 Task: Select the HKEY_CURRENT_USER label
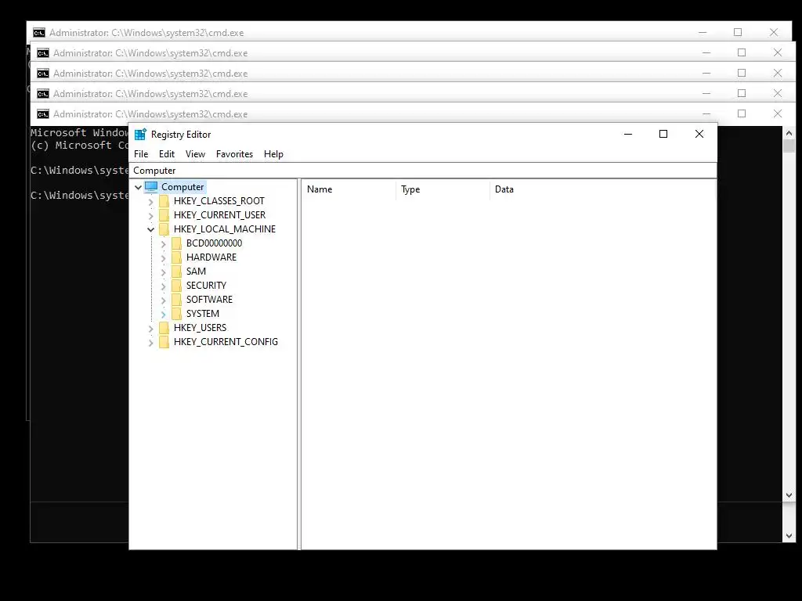click(x=219, y=215)
